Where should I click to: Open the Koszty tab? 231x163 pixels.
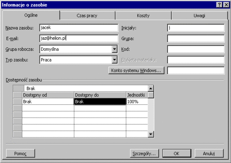pyautogui.click(x=143, y=16)
